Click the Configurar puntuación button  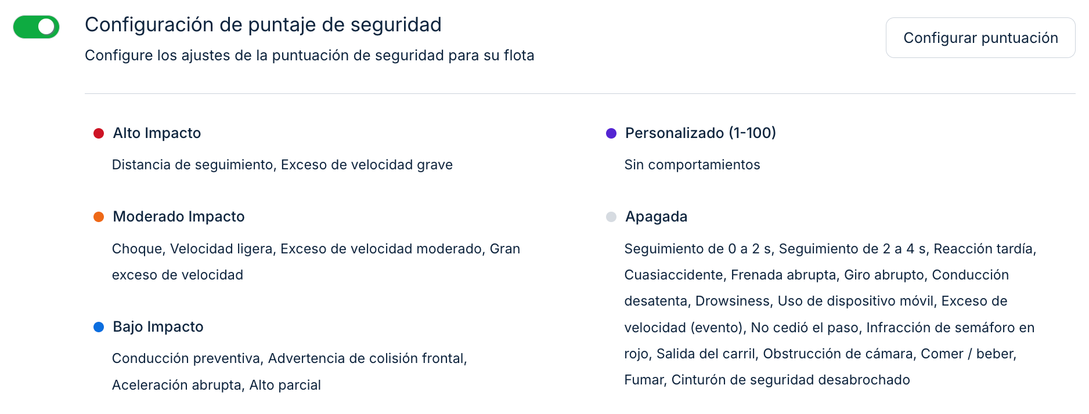pyautogui.click(x=980, y=37)
